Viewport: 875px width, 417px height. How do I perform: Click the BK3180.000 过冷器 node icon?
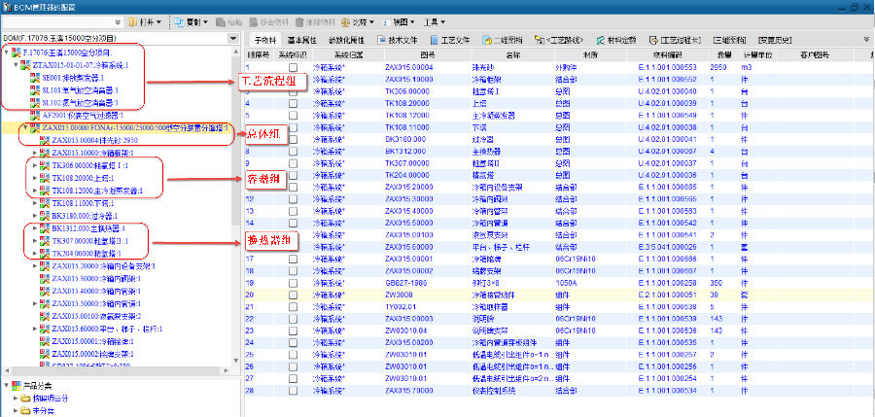(x=45, y=215)
